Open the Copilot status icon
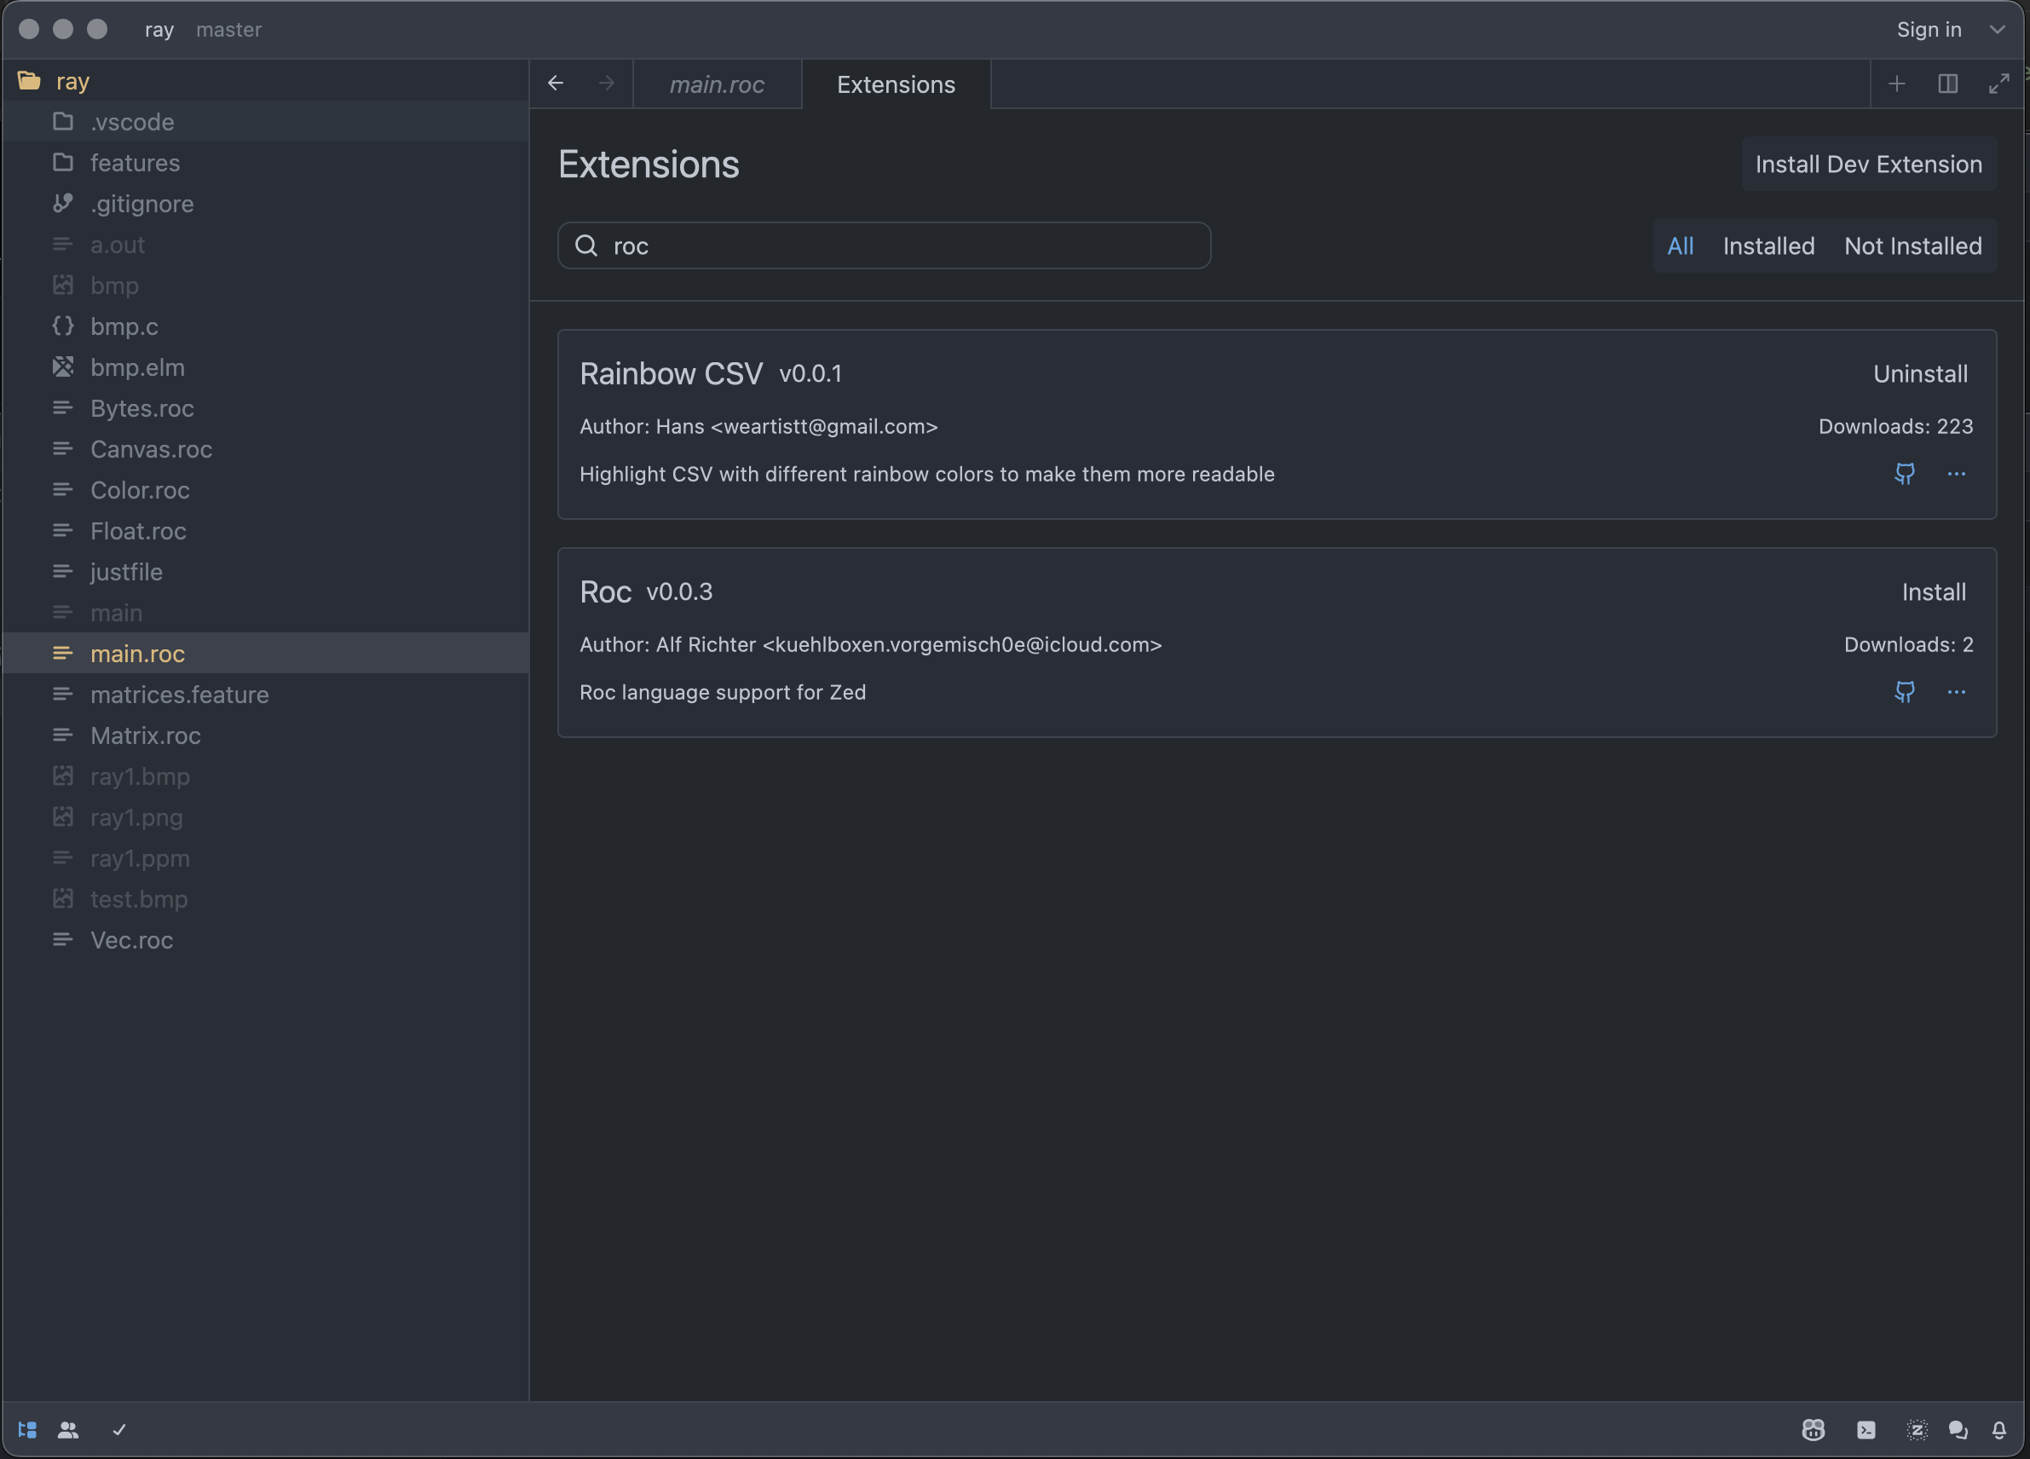This screenshot has width=2030, height=1459. (1814, 1429)
